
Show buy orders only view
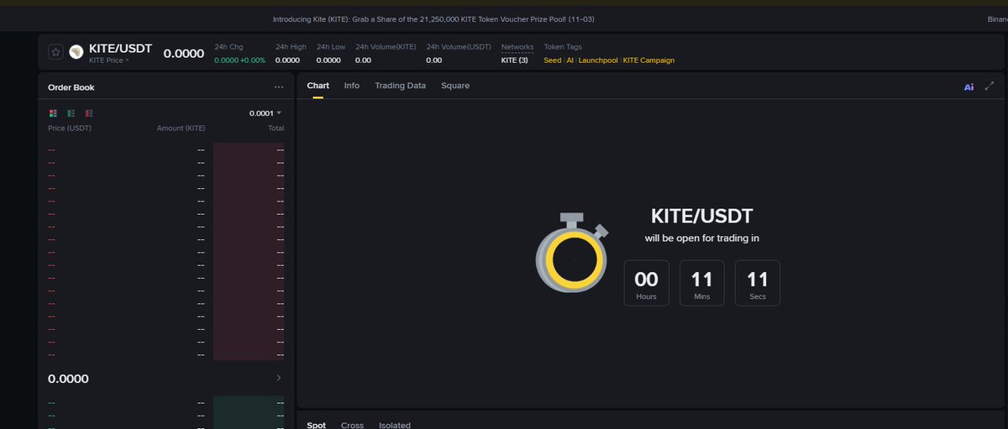(71, 112)
